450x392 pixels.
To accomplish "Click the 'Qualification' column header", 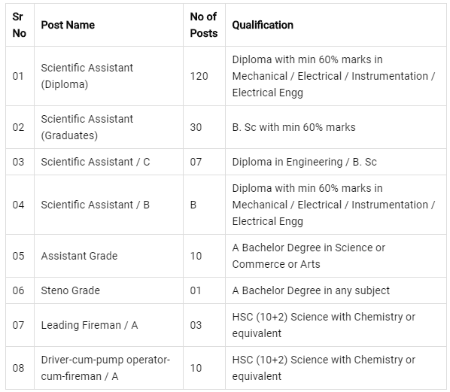I will (x=263, y=25).
